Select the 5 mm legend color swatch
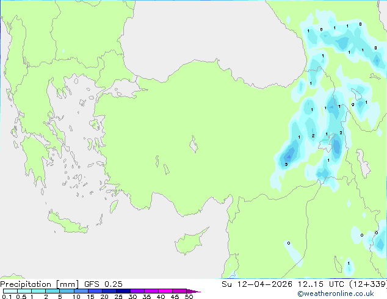Image resolution: width=387 pixels, height=299 pixels. tap(67, 291)
